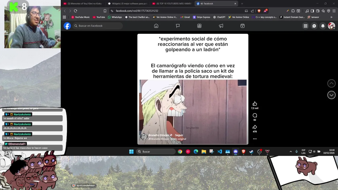Open Brave Wallet icon
Image resolution: width=338 pixels, height=190 pixels.
click(x=318, y=11)
